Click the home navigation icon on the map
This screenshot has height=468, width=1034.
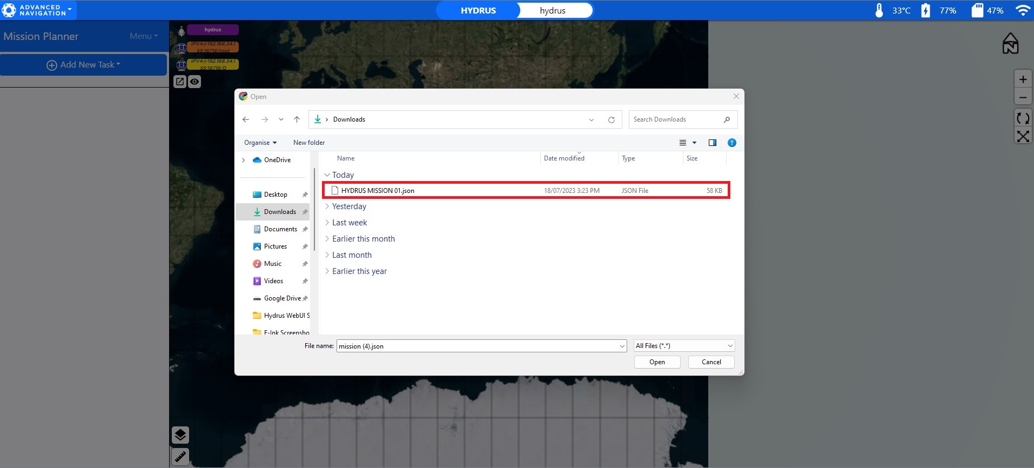pos(1010,43)
